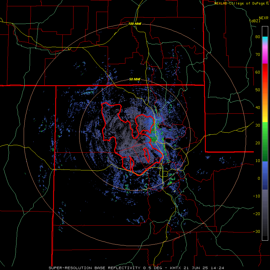Click the '50 NMI' range ring label
Image resolution: width=270 pixels, height=270 pixels.
click(135, 79)
